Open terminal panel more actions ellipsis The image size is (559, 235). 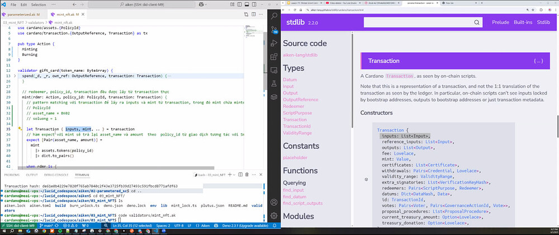(x=253, y=175)
